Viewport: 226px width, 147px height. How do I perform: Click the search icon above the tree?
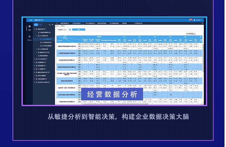coord(49,25)
